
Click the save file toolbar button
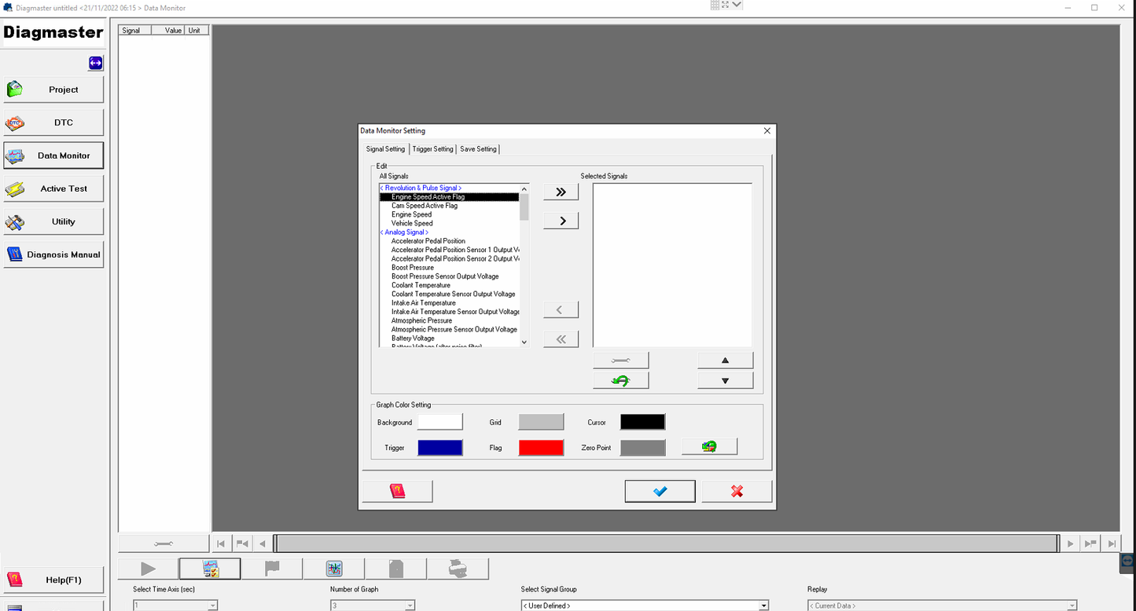[396, 569]
